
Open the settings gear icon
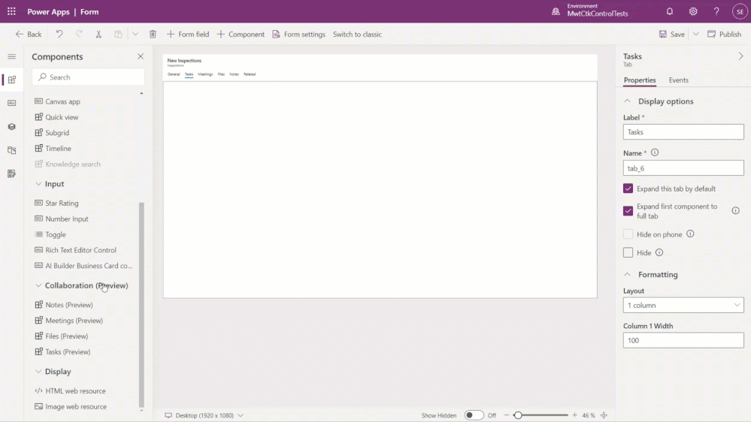[x=693, y=11]
